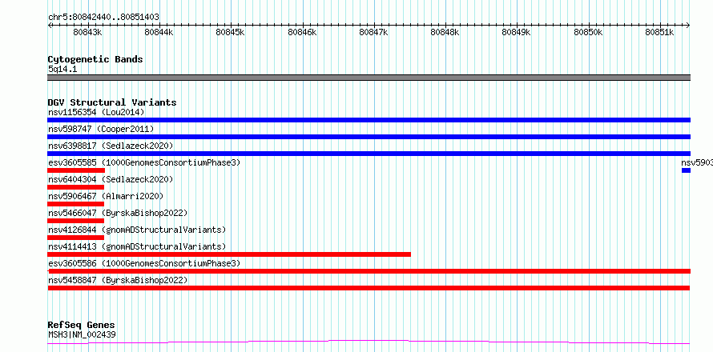Click the nsv4126844 gnomAD red bar
This screenshot has height=352, width=713.
point(75,238)
